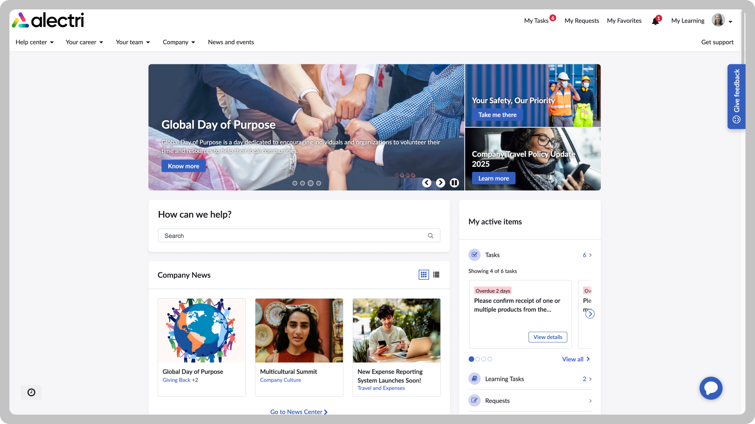This screenshot has width=755, height=424.
Task: Click the Requests edit icon
Action: [x=475, y=400]
